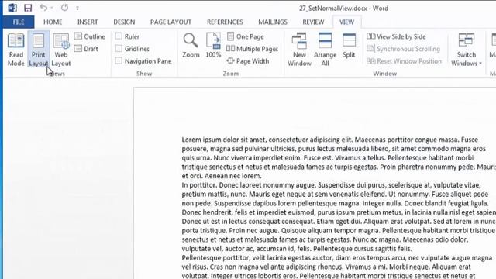This screenshot has width=496, height=279.
Task: Expand the undo history arrow
Action: pyautogui.click(x=52, y=8)
